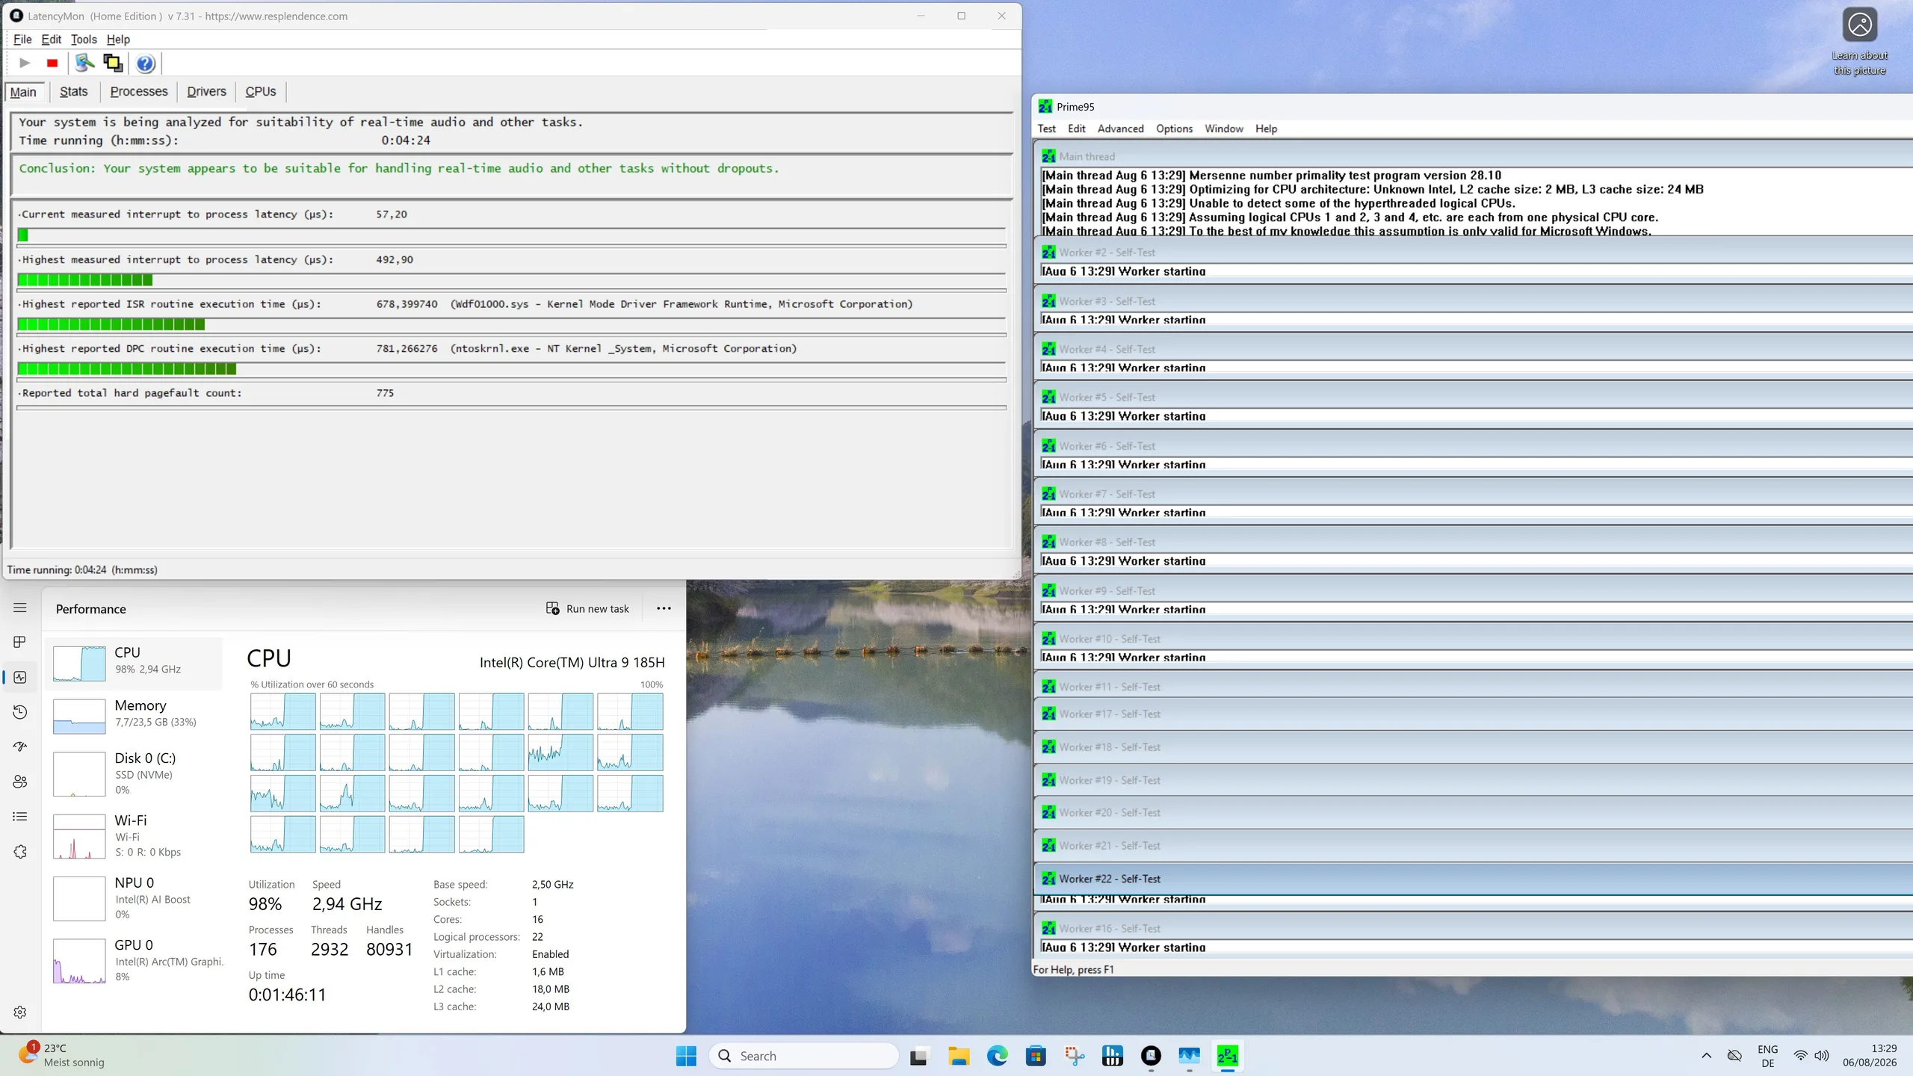This screenshot has width=1913, height=1076.
Task: Select CPU in the Performance list
Action: 135,664
